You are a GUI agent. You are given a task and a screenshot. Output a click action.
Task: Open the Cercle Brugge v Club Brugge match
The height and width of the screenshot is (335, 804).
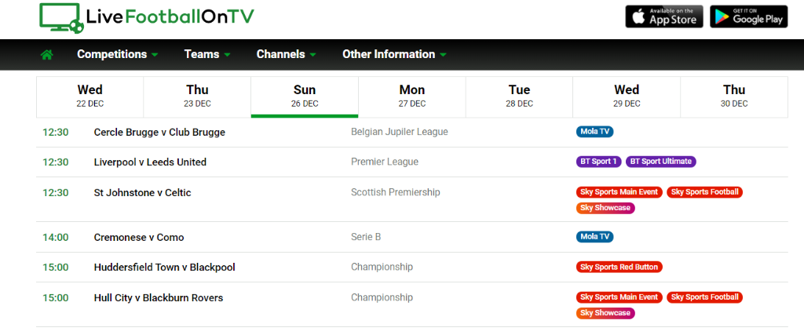[x=159, y=133]
